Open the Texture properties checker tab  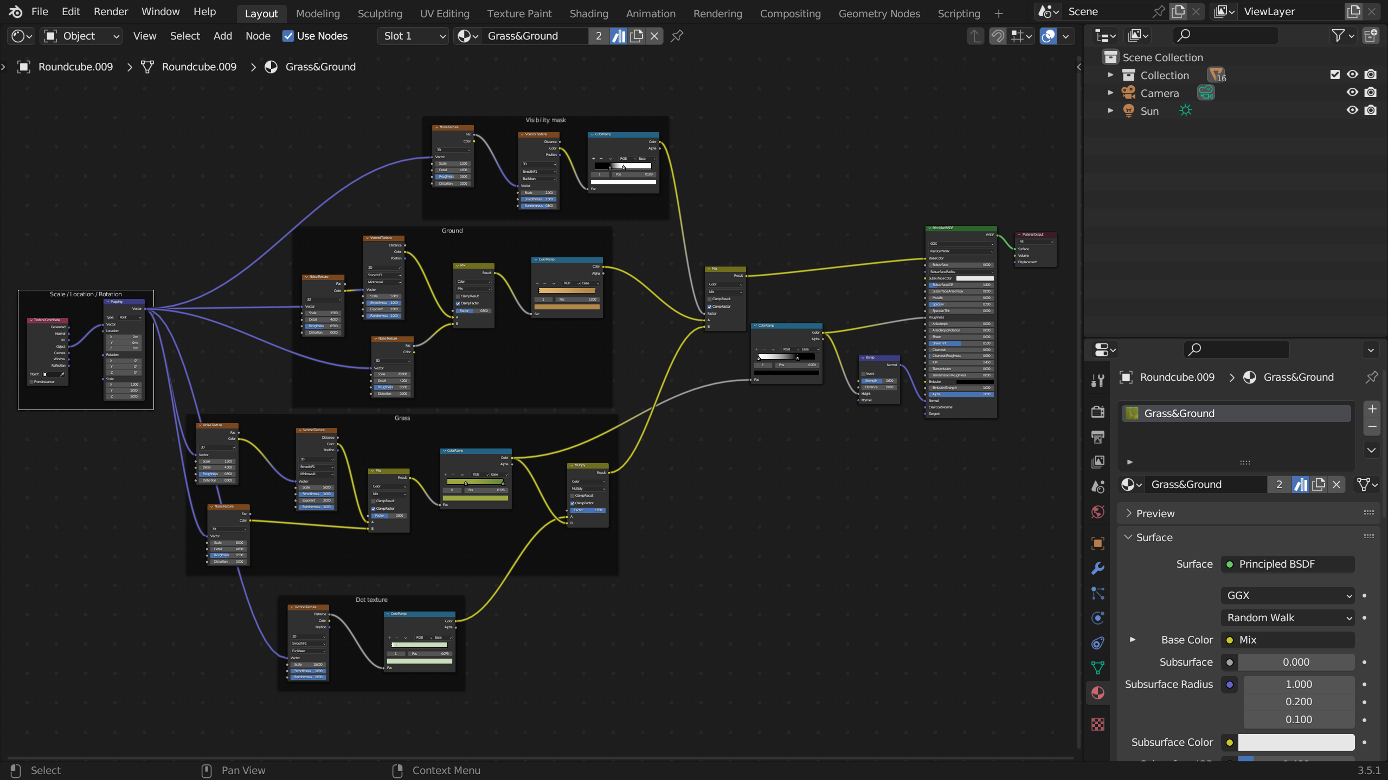[1098, 724]
